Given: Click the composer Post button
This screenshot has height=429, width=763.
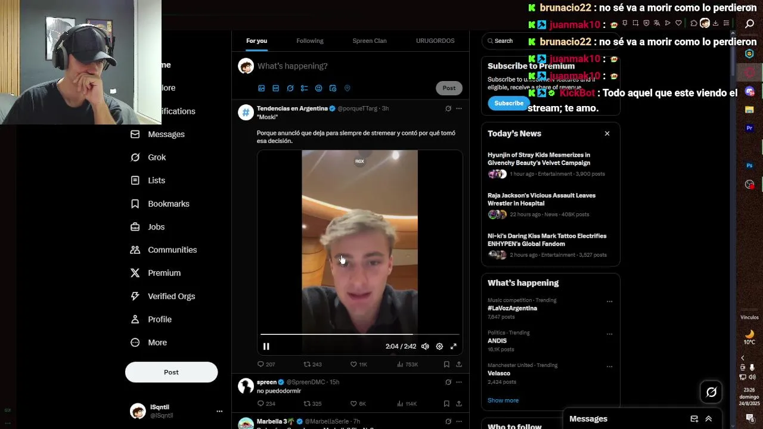Looking at the screenshot, I should point(449,88).
